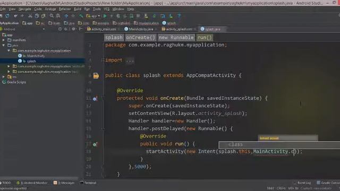Click the Redo toolbar icon
Screen dimensions: 340x191
pyautogui.click(x=22, y=16)
